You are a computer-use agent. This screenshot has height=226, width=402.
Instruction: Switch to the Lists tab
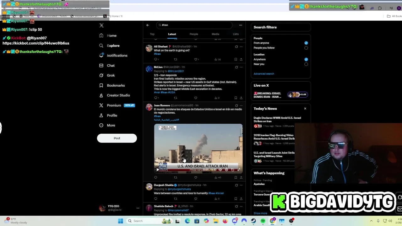tap(236, 34)
